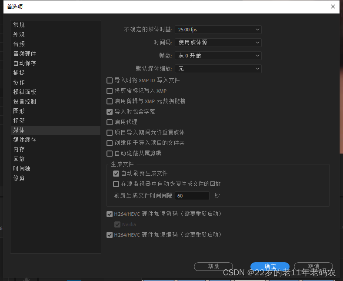Click the 确定 button
The width and height of the screenshot is (343, 281).
click(x=270, y=267)
